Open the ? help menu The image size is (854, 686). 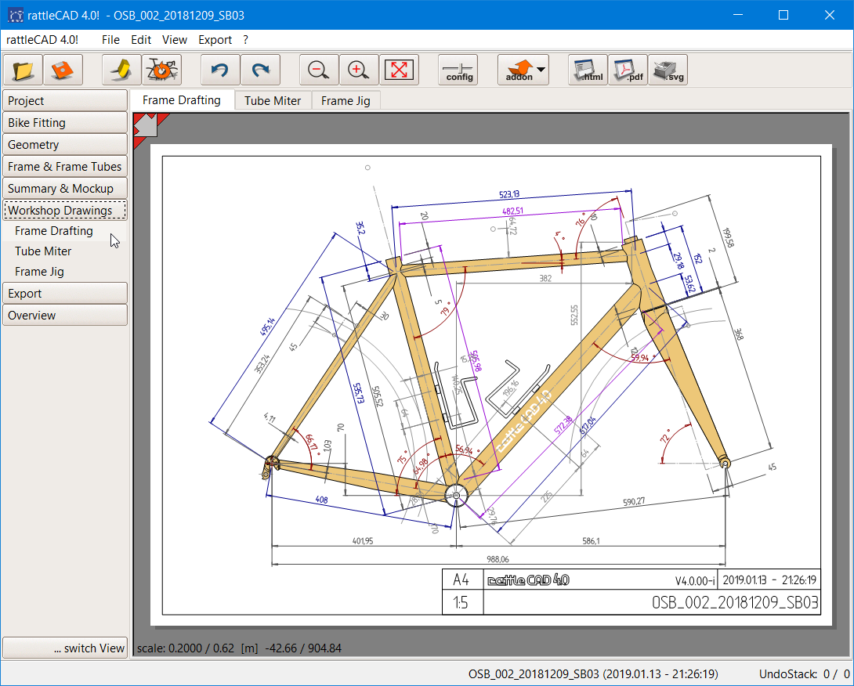coord(246,40)
